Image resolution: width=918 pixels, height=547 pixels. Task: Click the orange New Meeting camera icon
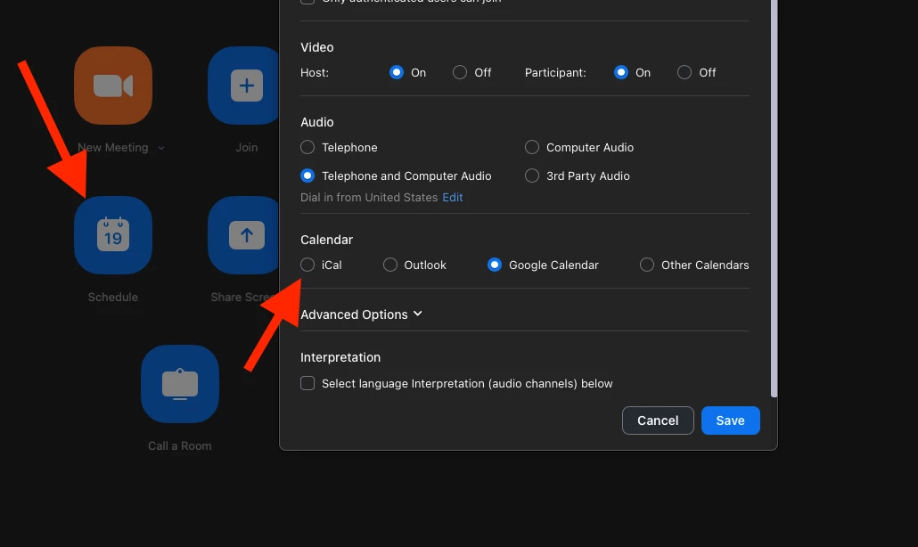coord(113,86)
